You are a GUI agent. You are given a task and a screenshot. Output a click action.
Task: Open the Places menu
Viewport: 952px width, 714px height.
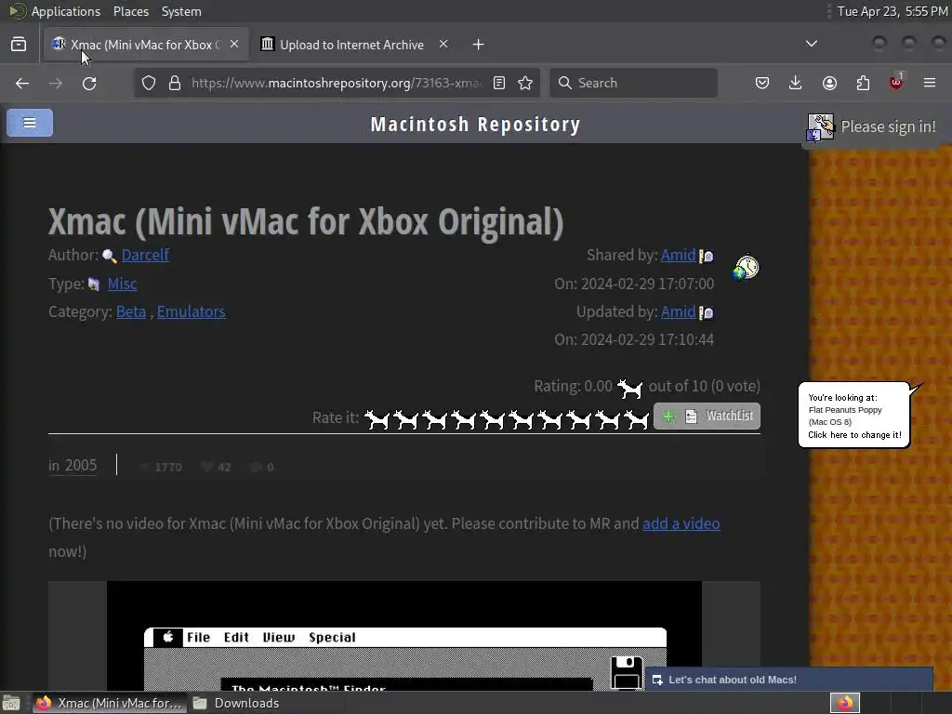130,11
